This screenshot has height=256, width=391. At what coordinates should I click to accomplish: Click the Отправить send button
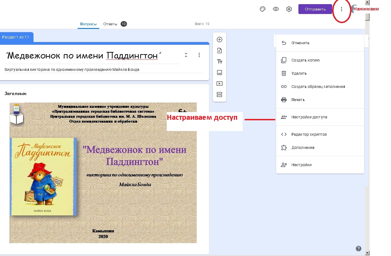click(x=315, y=9)
